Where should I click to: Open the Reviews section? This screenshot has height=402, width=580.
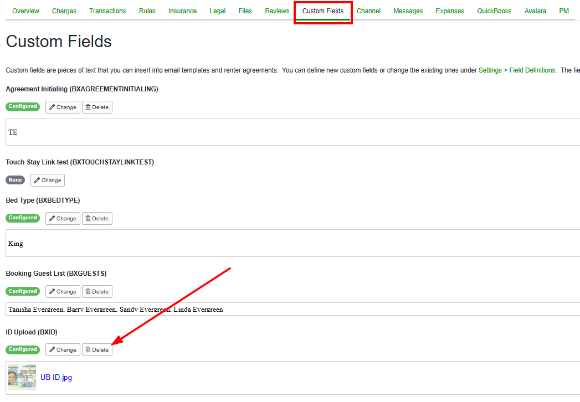(x=277, y=11)
